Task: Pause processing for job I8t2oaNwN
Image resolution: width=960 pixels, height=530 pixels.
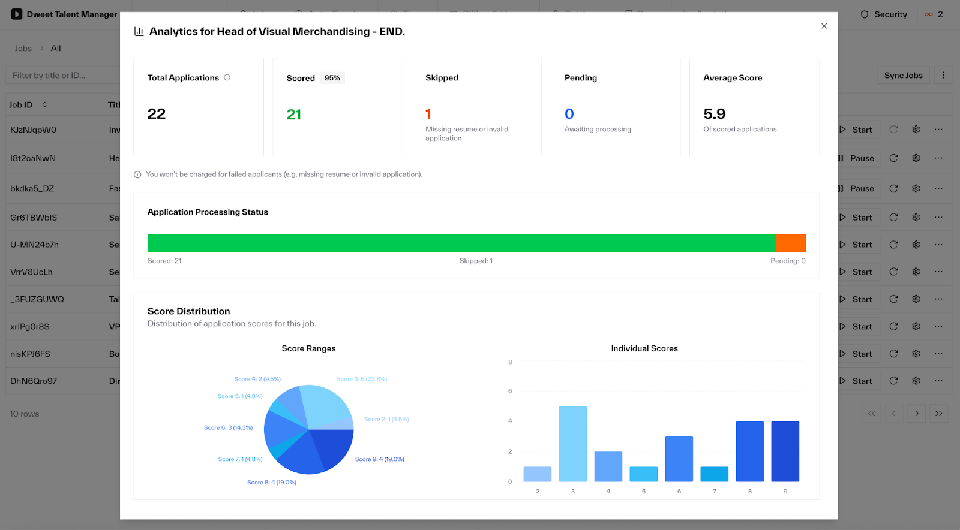Action: pos(858,158)
